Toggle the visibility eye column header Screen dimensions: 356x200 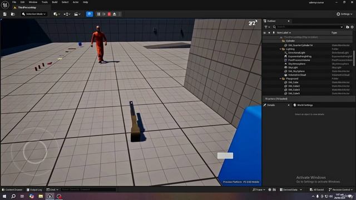[265, 33]
